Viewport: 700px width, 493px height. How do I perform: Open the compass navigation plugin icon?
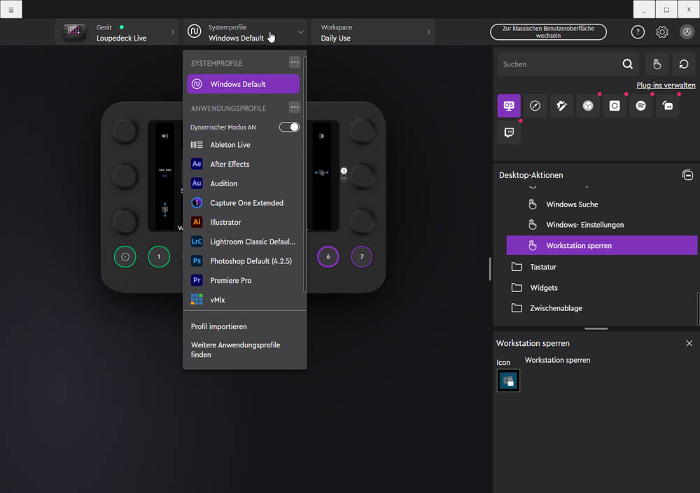(x=535, y=106)
